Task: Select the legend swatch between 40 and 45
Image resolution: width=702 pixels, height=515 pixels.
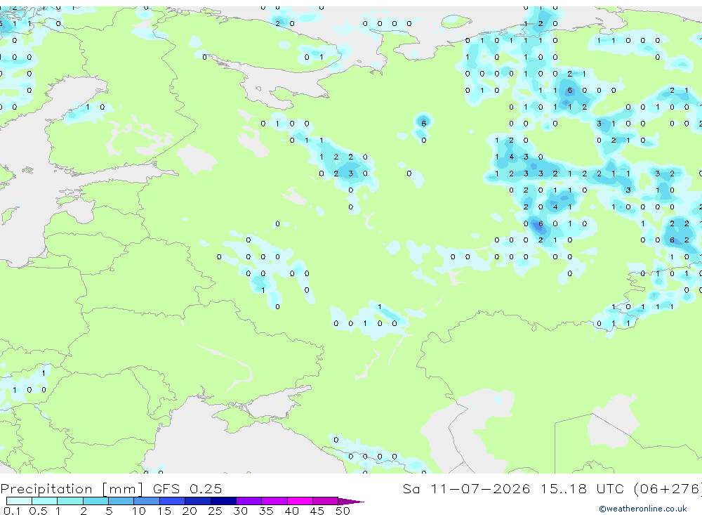Action: (300, 501)
